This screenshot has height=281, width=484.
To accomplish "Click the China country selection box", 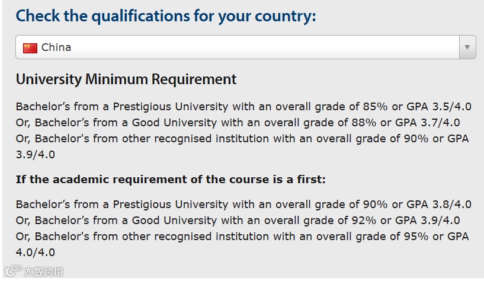I will [246, 47].
